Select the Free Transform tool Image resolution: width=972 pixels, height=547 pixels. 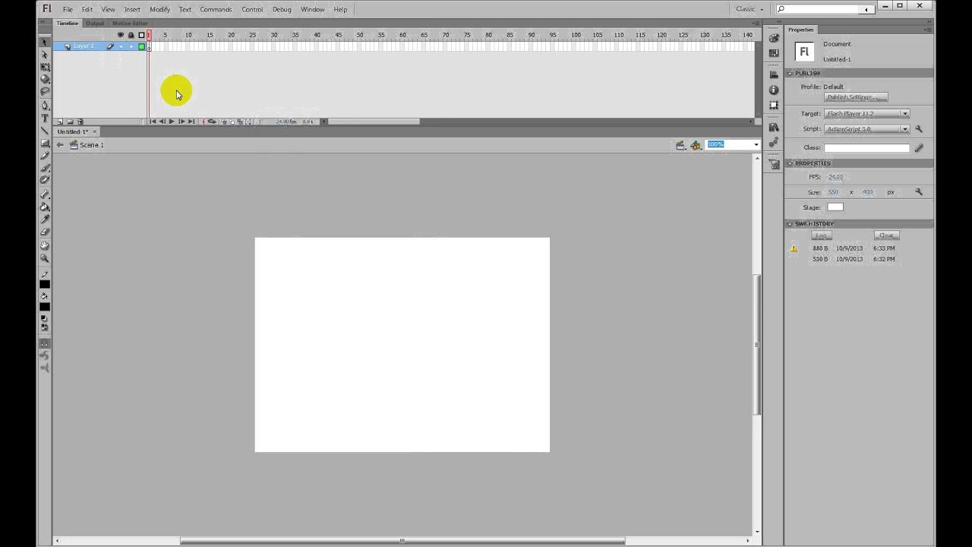click(x=44, y=66)
